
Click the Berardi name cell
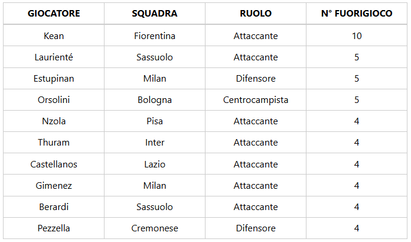tap(54, 207)
